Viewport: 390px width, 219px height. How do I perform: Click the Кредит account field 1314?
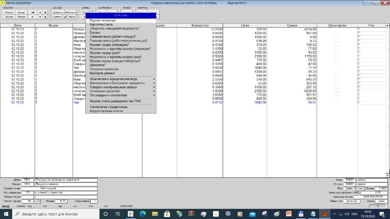(28, 184)
